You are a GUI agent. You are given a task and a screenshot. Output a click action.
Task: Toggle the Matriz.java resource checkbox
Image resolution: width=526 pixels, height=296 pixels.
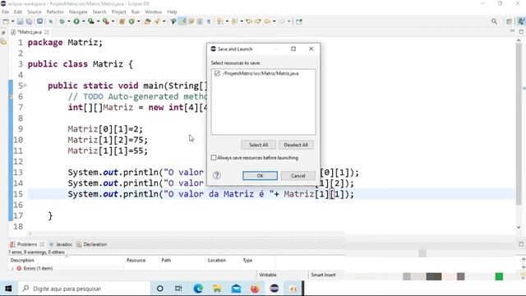click(217, 73)
